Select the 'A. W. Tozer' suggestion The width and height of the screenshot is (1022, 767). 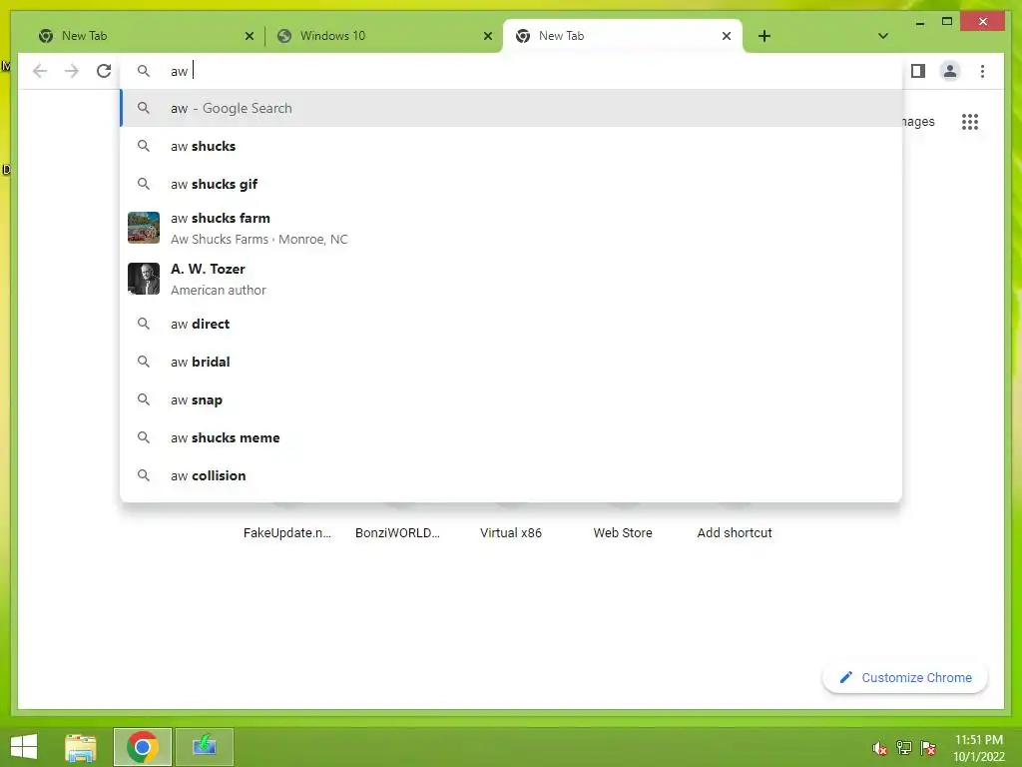point(512,280)
